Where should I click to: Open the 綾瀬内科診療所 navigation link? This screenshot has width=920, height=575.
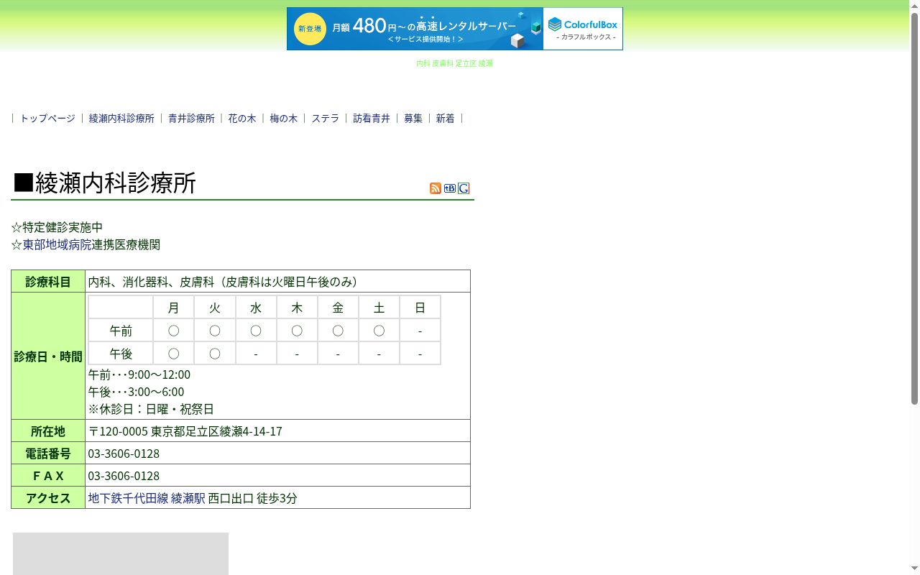pyautogui.click(x=121, y=119)
